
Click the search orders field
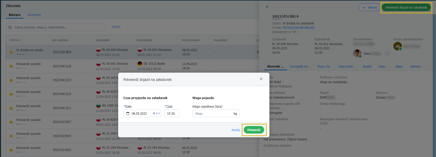pyautogui.click(x=56, y=27)
